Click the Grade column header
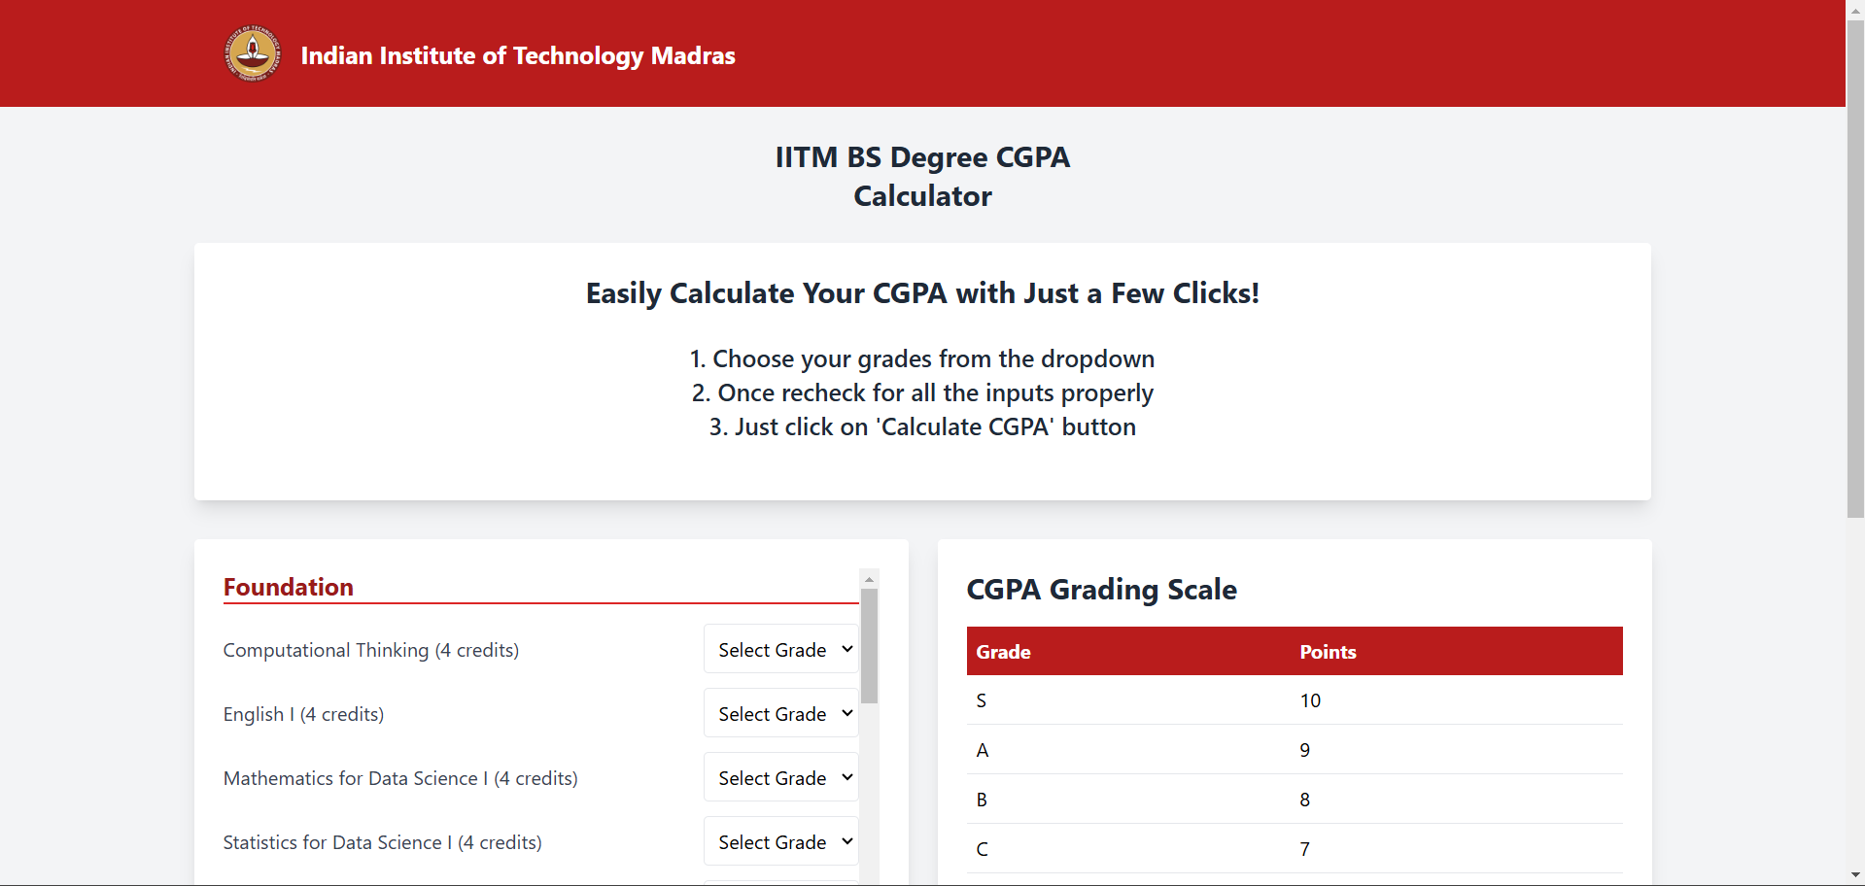 [x=1003, y=652]
